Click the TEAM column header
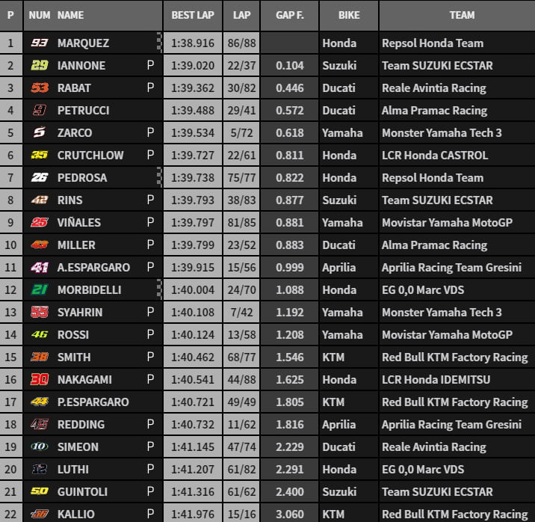Image resolution: width=535 pixels, height=522 pixels. point(462,15)
